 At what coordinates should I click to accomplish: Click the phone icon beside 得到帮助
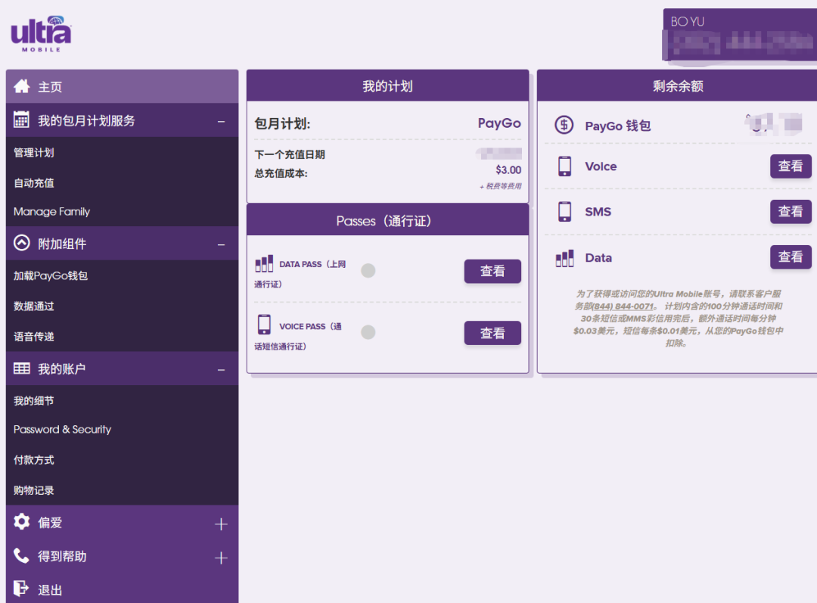pos(21,555)
